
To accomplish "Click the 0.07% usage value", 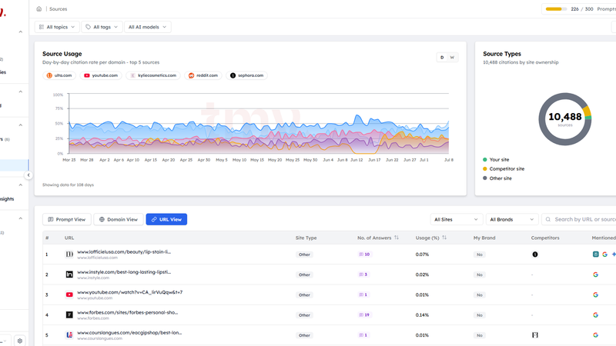I will (422, 255).
